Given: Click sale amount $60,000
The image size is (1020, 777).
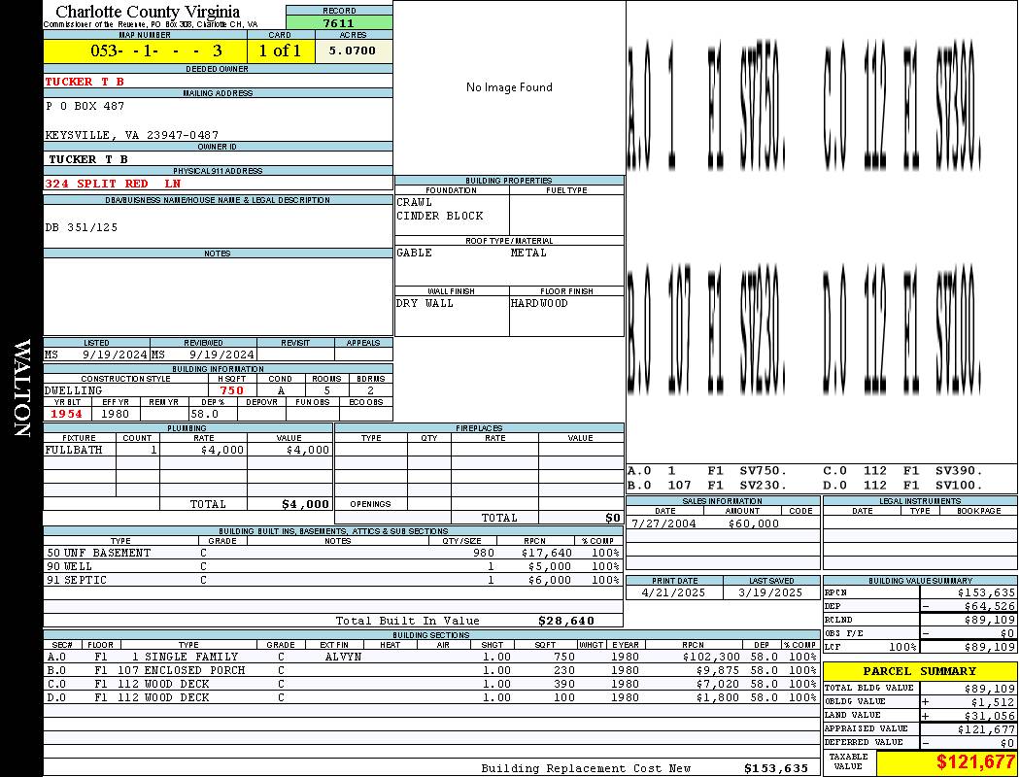Looking at the screenshot, I should coord(753,524).
